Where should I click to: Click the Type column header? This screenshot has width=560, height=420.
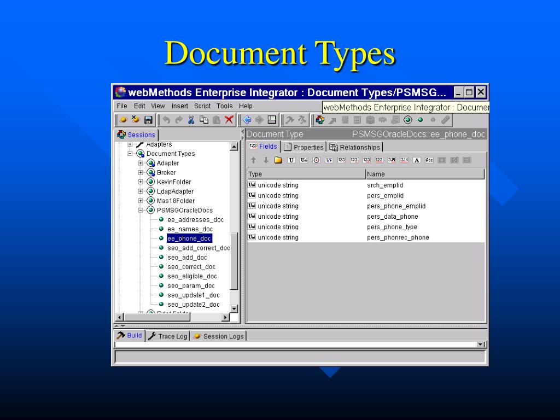pos(306,174)
